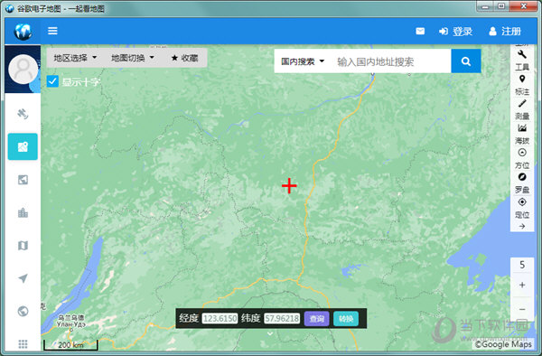This screenshot has height=356, width=542.
Task: Open the wrench 工具 tool
Action: (522, 60)
